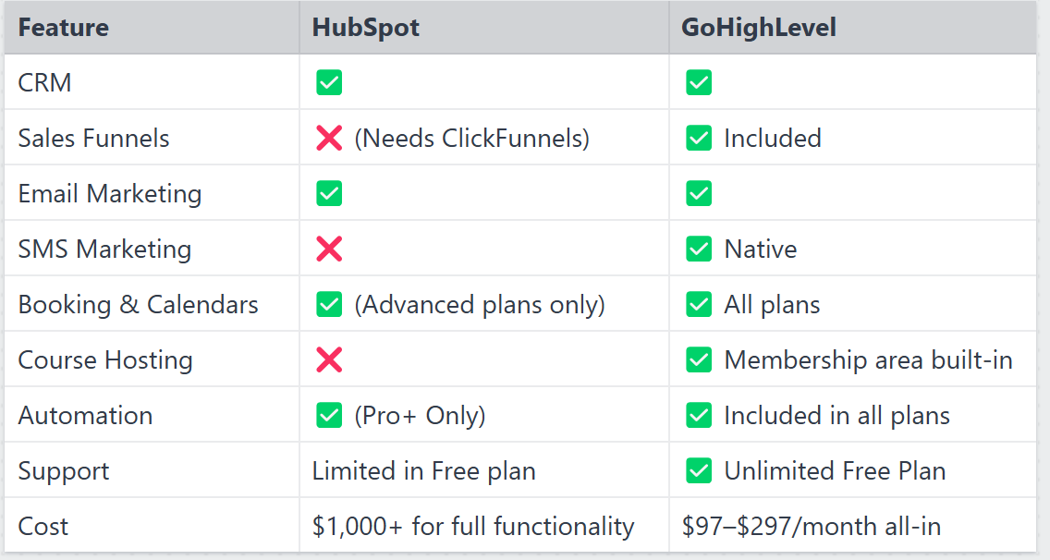Click the green check beside '(Advanced plans only)'
The image size is (1050, 560).
pyautogui.click(x=329, y=304)
